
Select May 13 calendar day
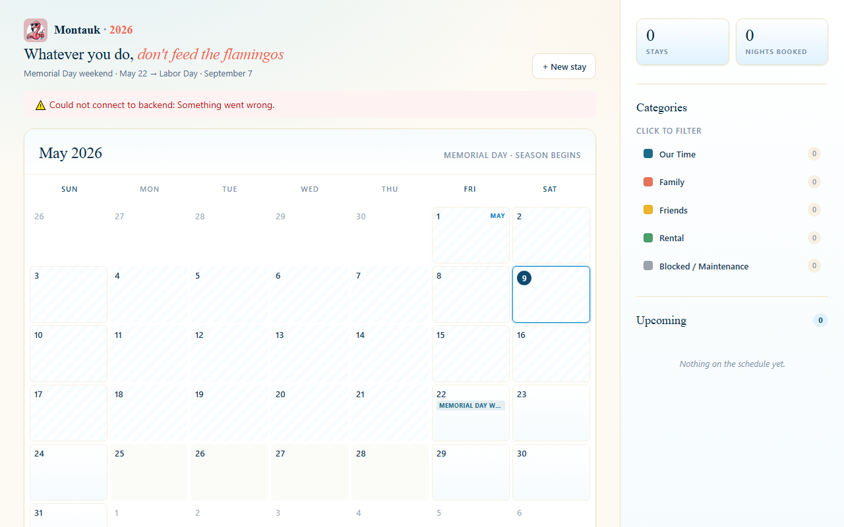[x=310, y=354]
